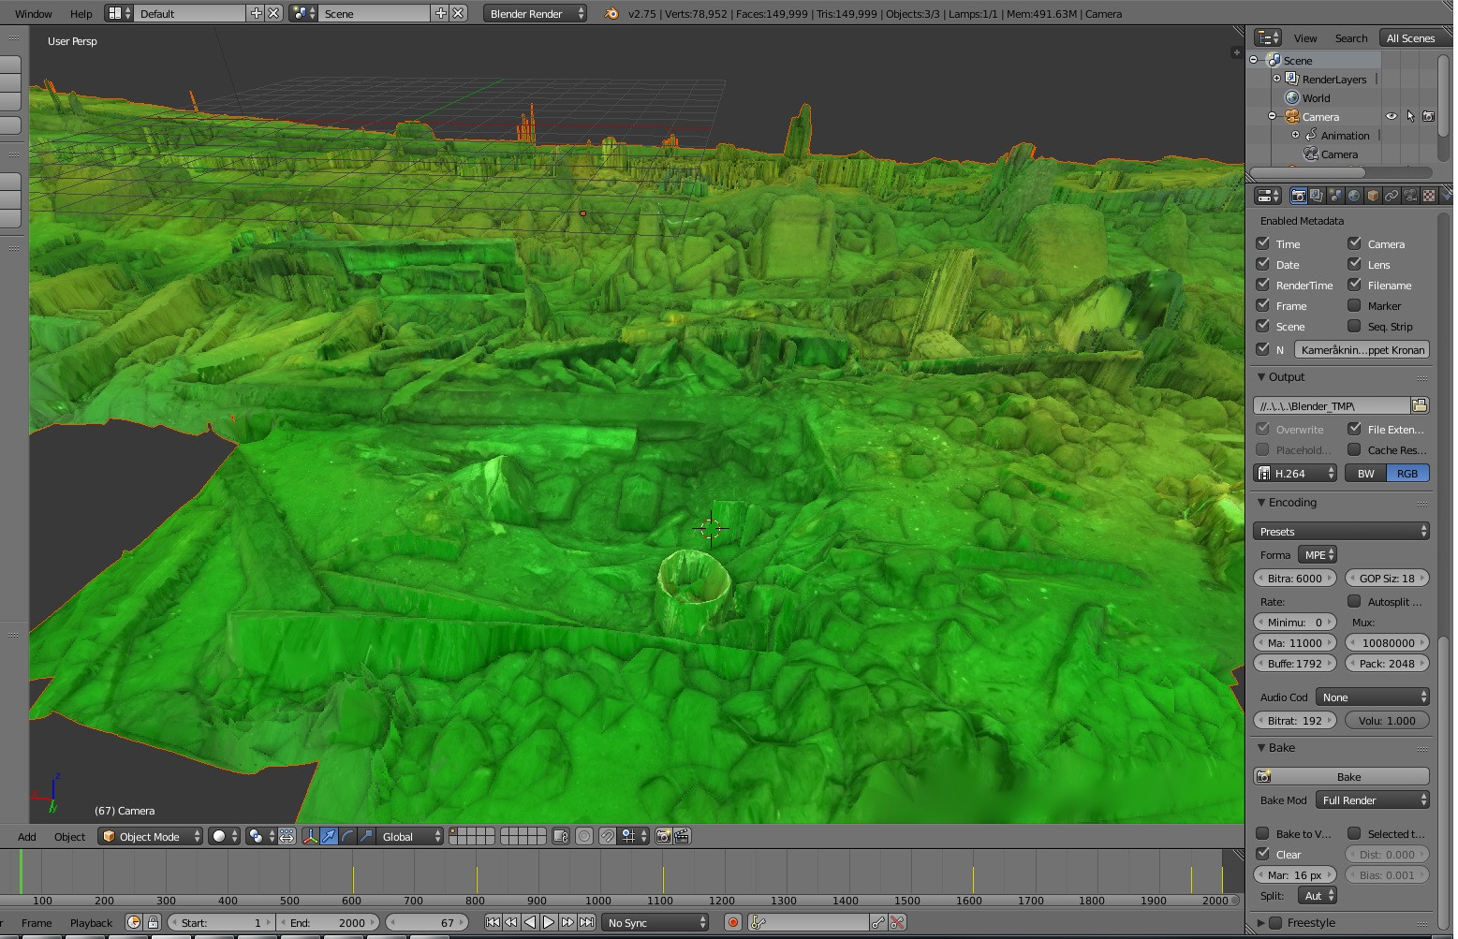This screenshot has width=1458, height=939.
Task: Toggle the proportional editing circle icon
Action: click(584, 836)
